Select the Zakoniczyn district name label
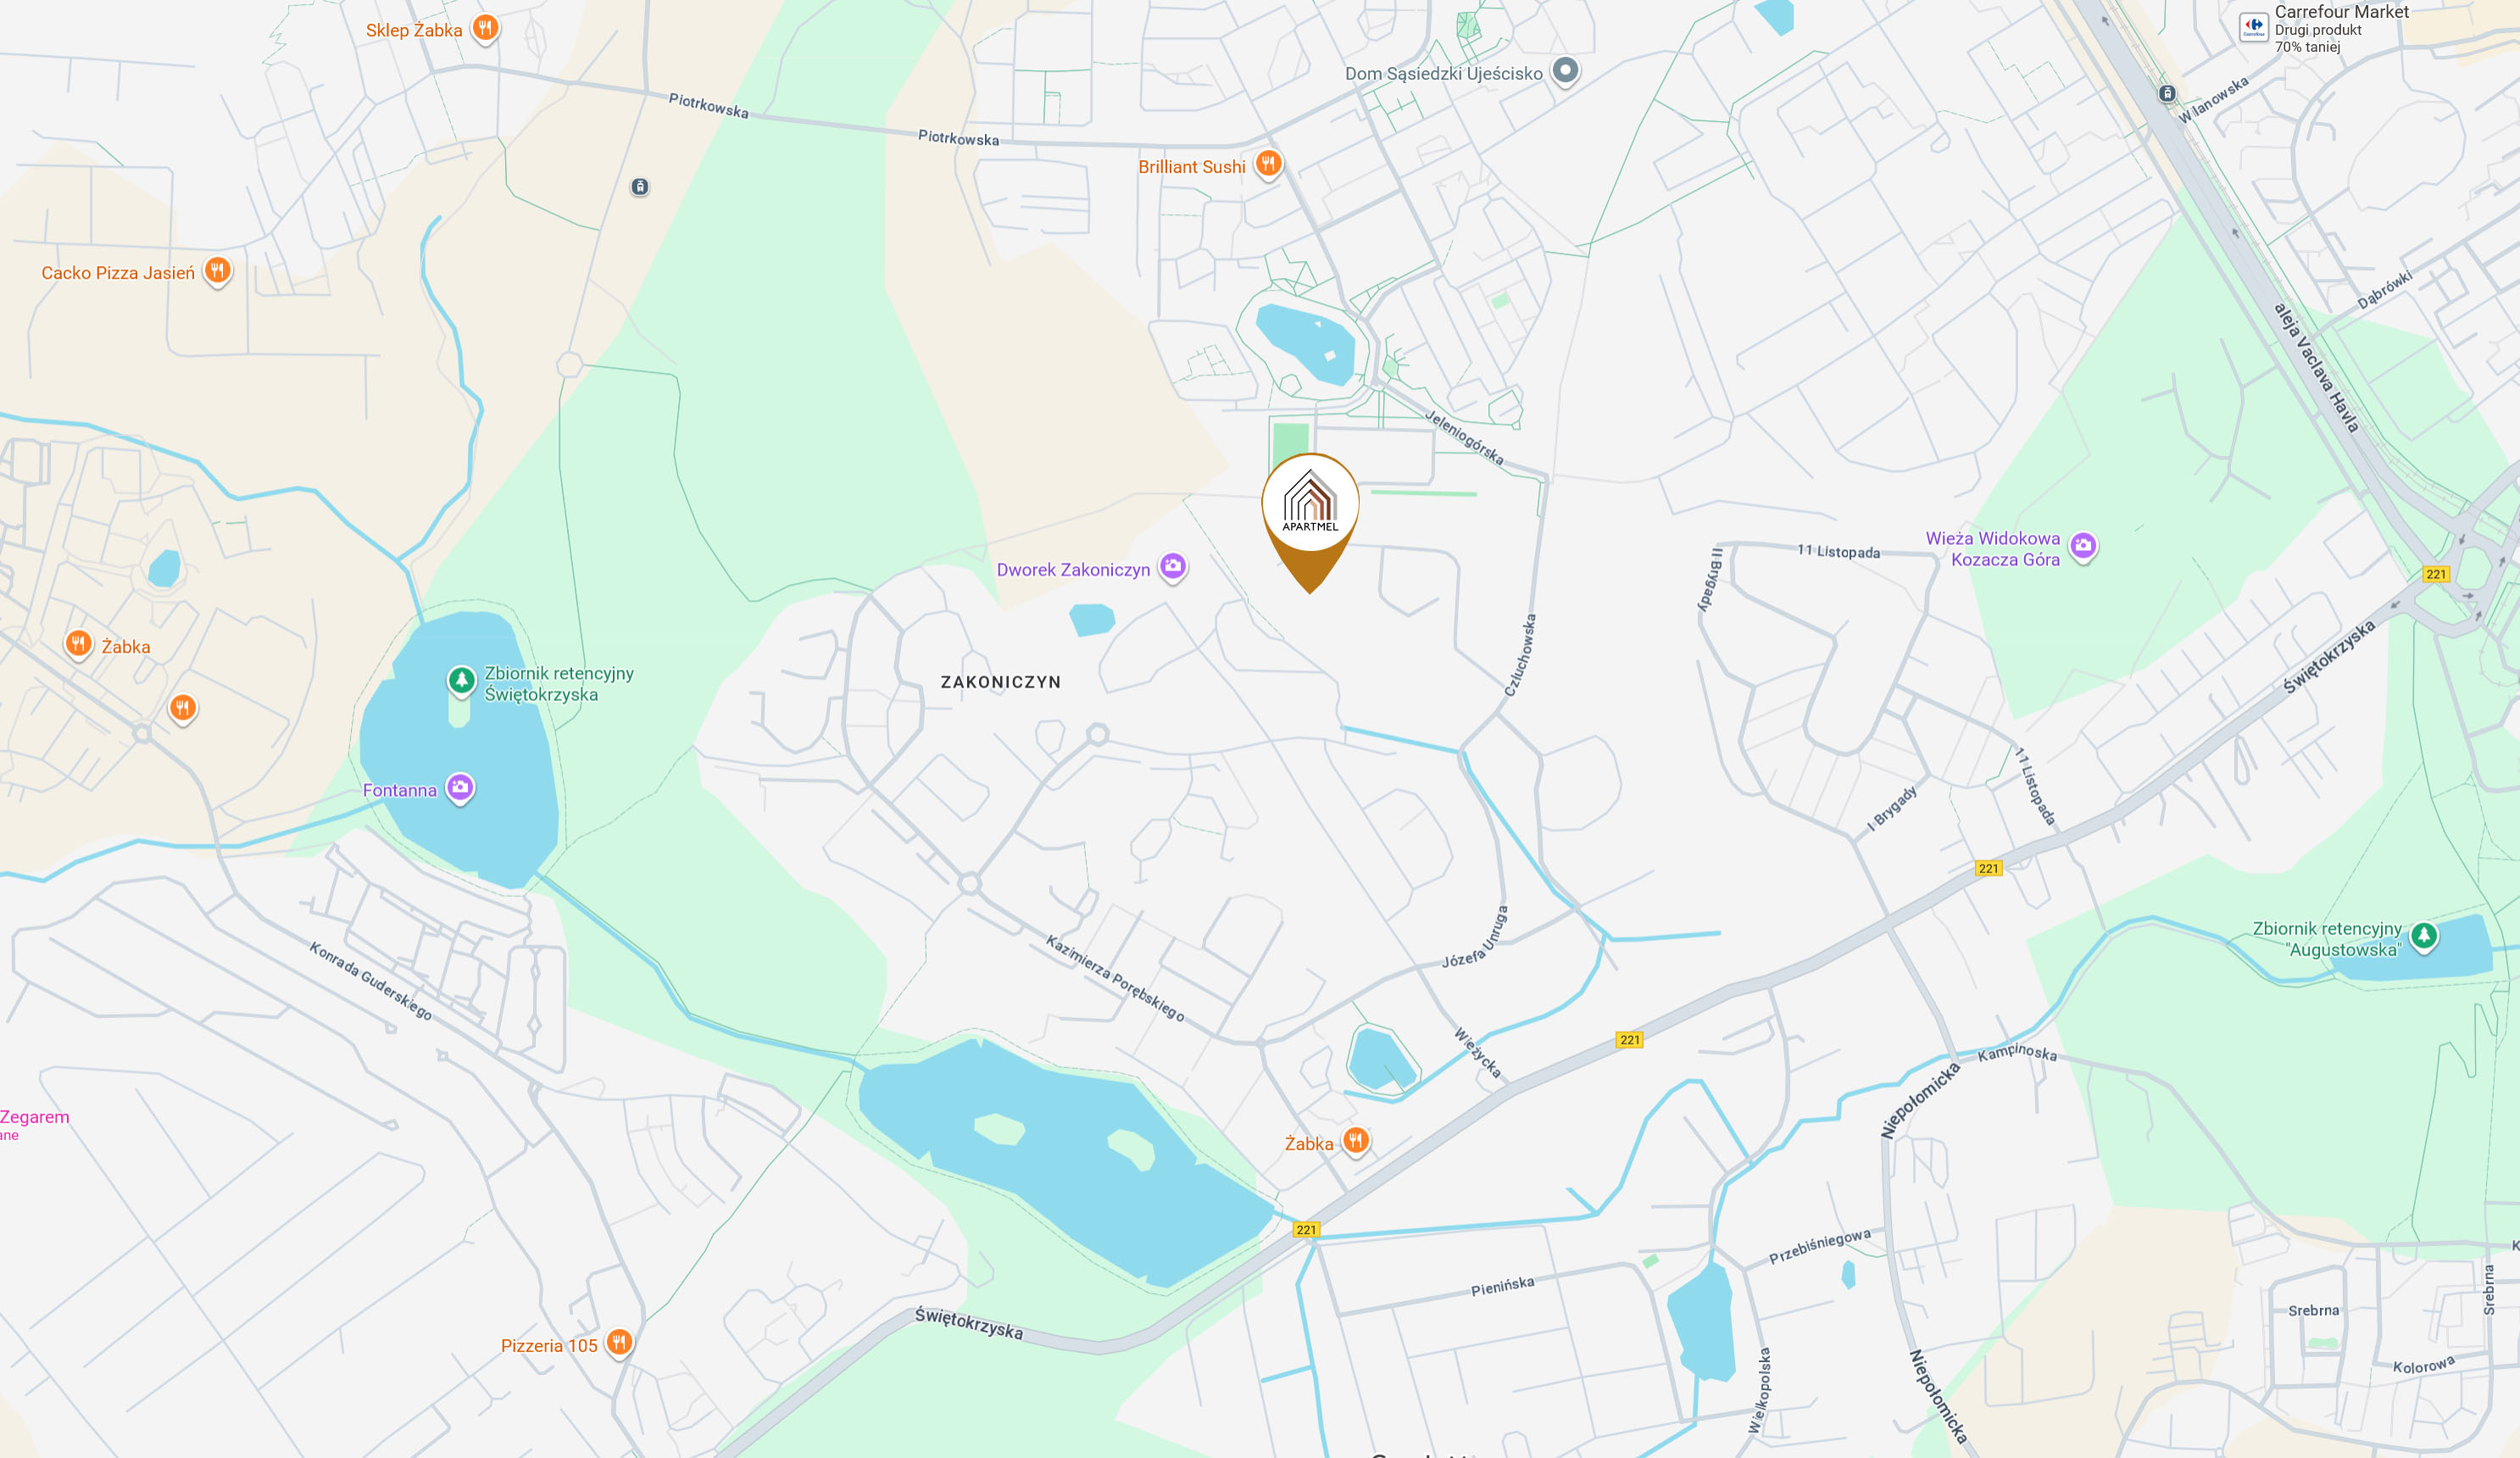This screenshot has width=2520, height=1458. 1000,682
